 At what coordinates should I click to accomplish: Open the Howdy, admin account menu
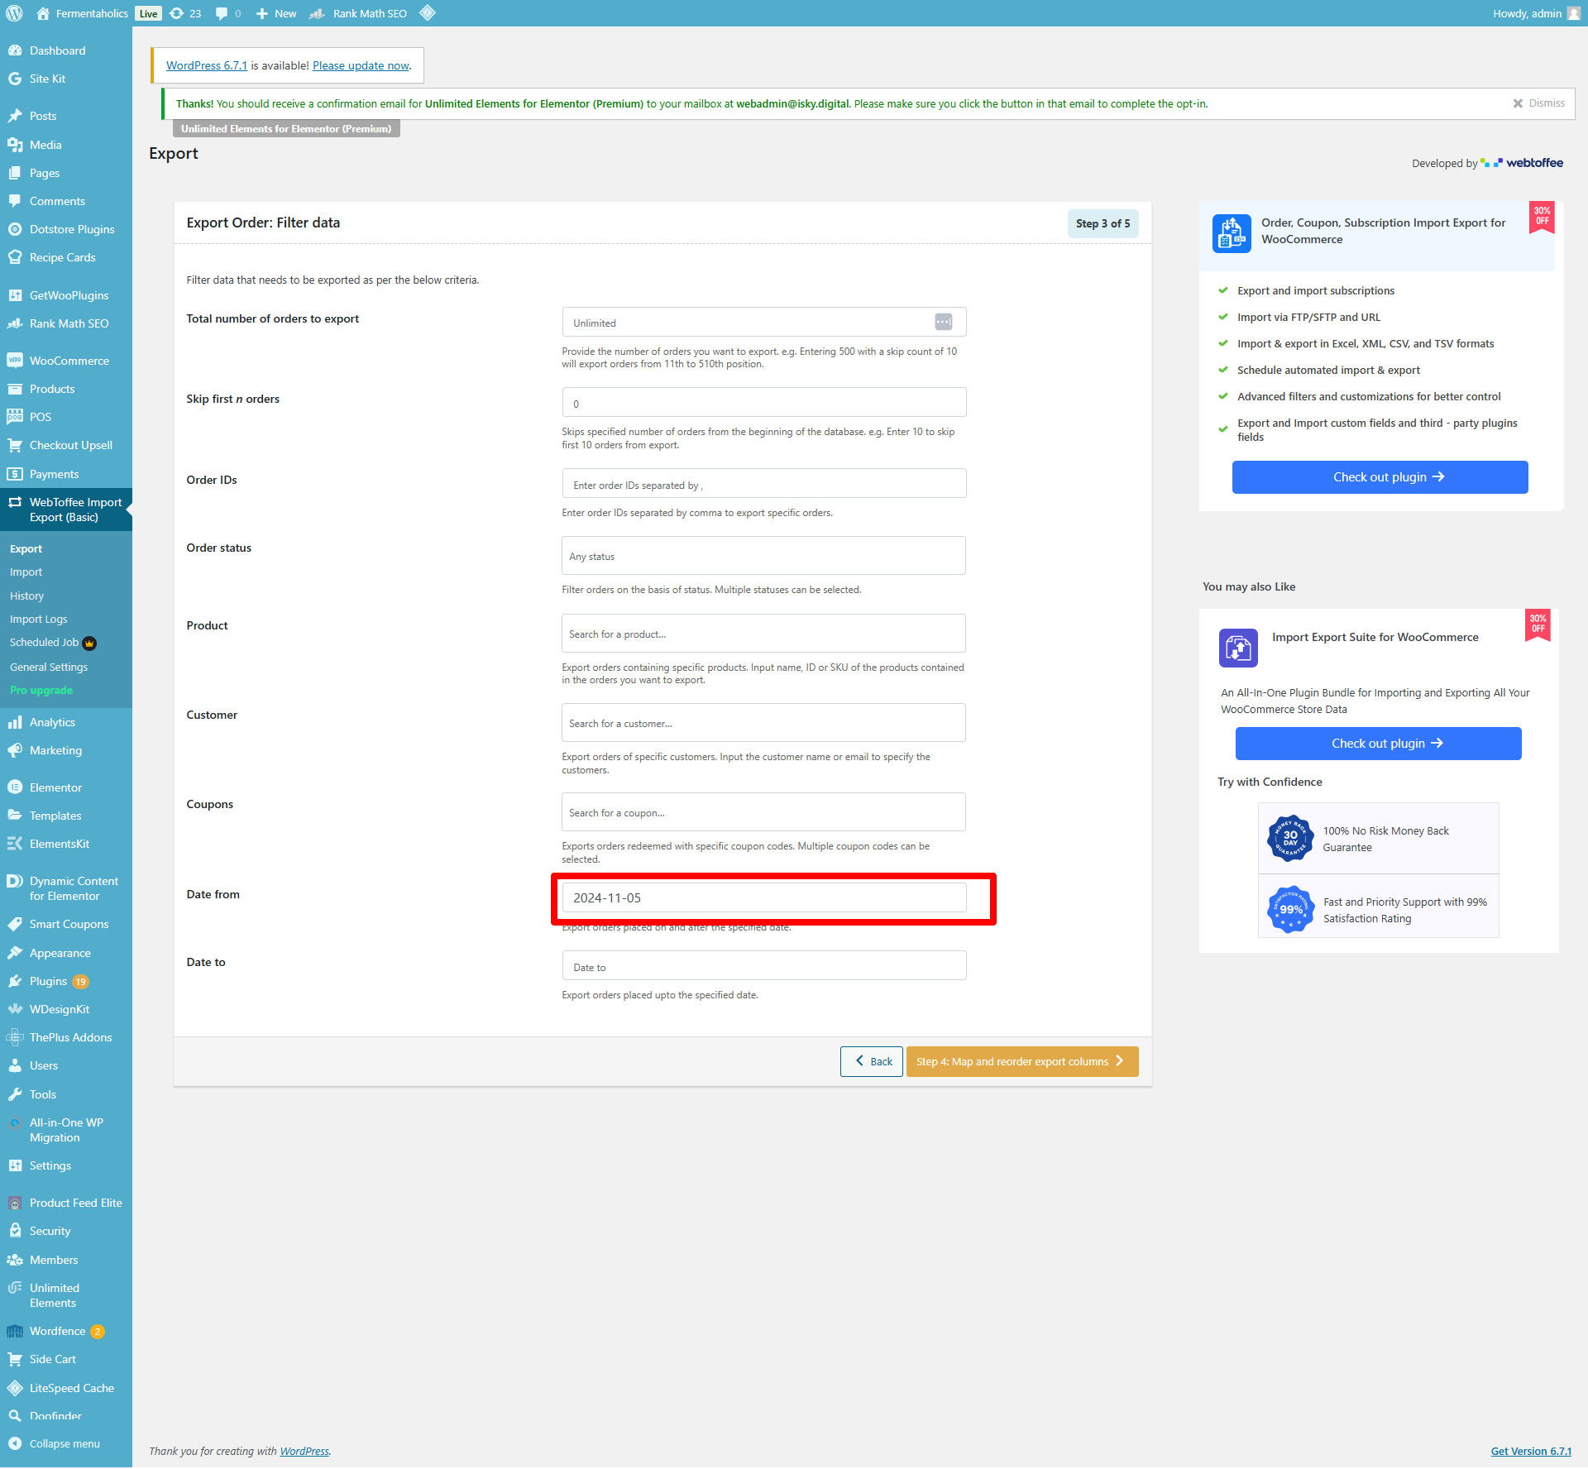pyautogui.click(x=1536, y=13)
